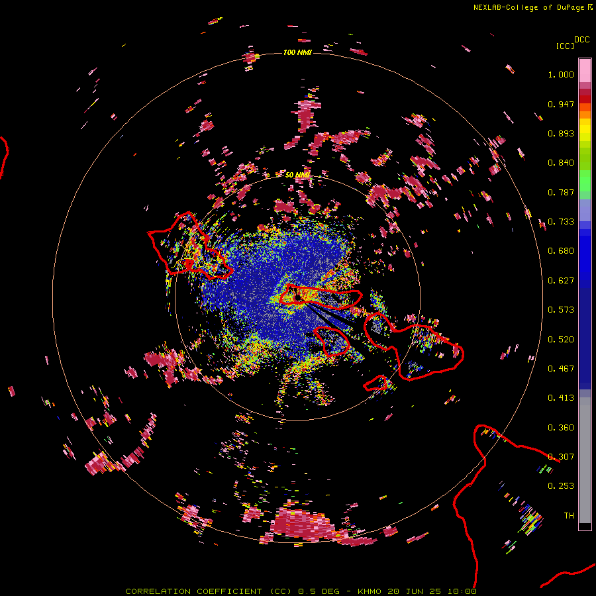The image size is (596, 596).
Task: Select the 0.627 scale value
Action: 561,281
